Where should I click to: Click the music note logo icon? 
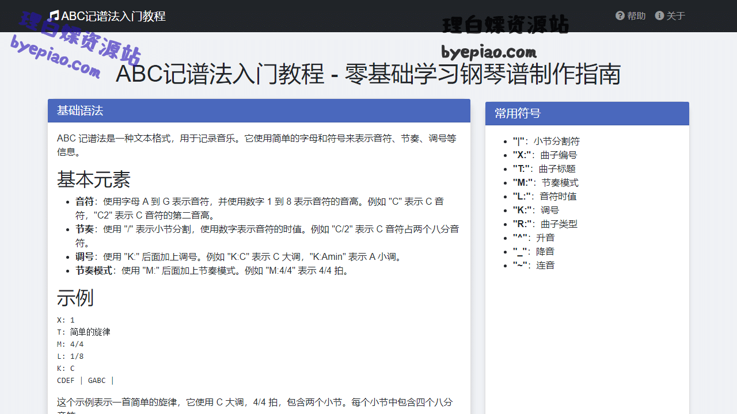(54, 16)
